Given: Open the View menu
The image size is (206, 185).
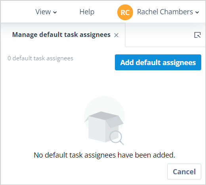Looking at the screenshot, I should 46,12.
